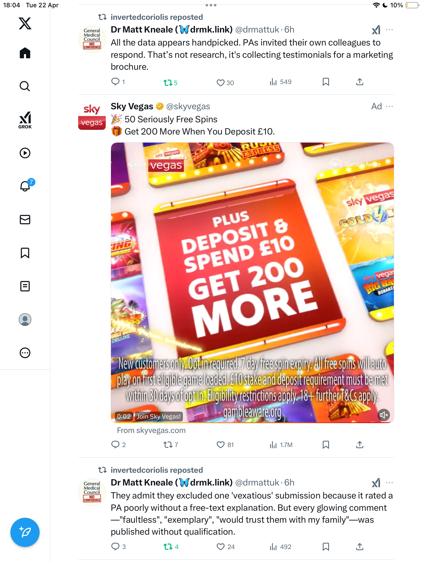The image size is (422, 562).
Task: Like the Sky Vegas ad post
Action: [x=225, y=445]
